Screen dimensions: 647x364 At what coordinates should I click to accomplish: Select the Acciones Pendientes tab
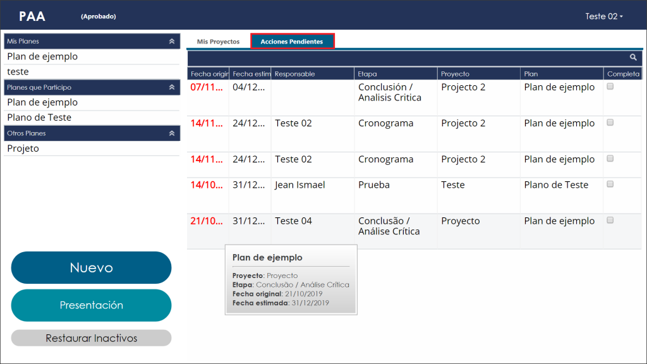(292, 41)
